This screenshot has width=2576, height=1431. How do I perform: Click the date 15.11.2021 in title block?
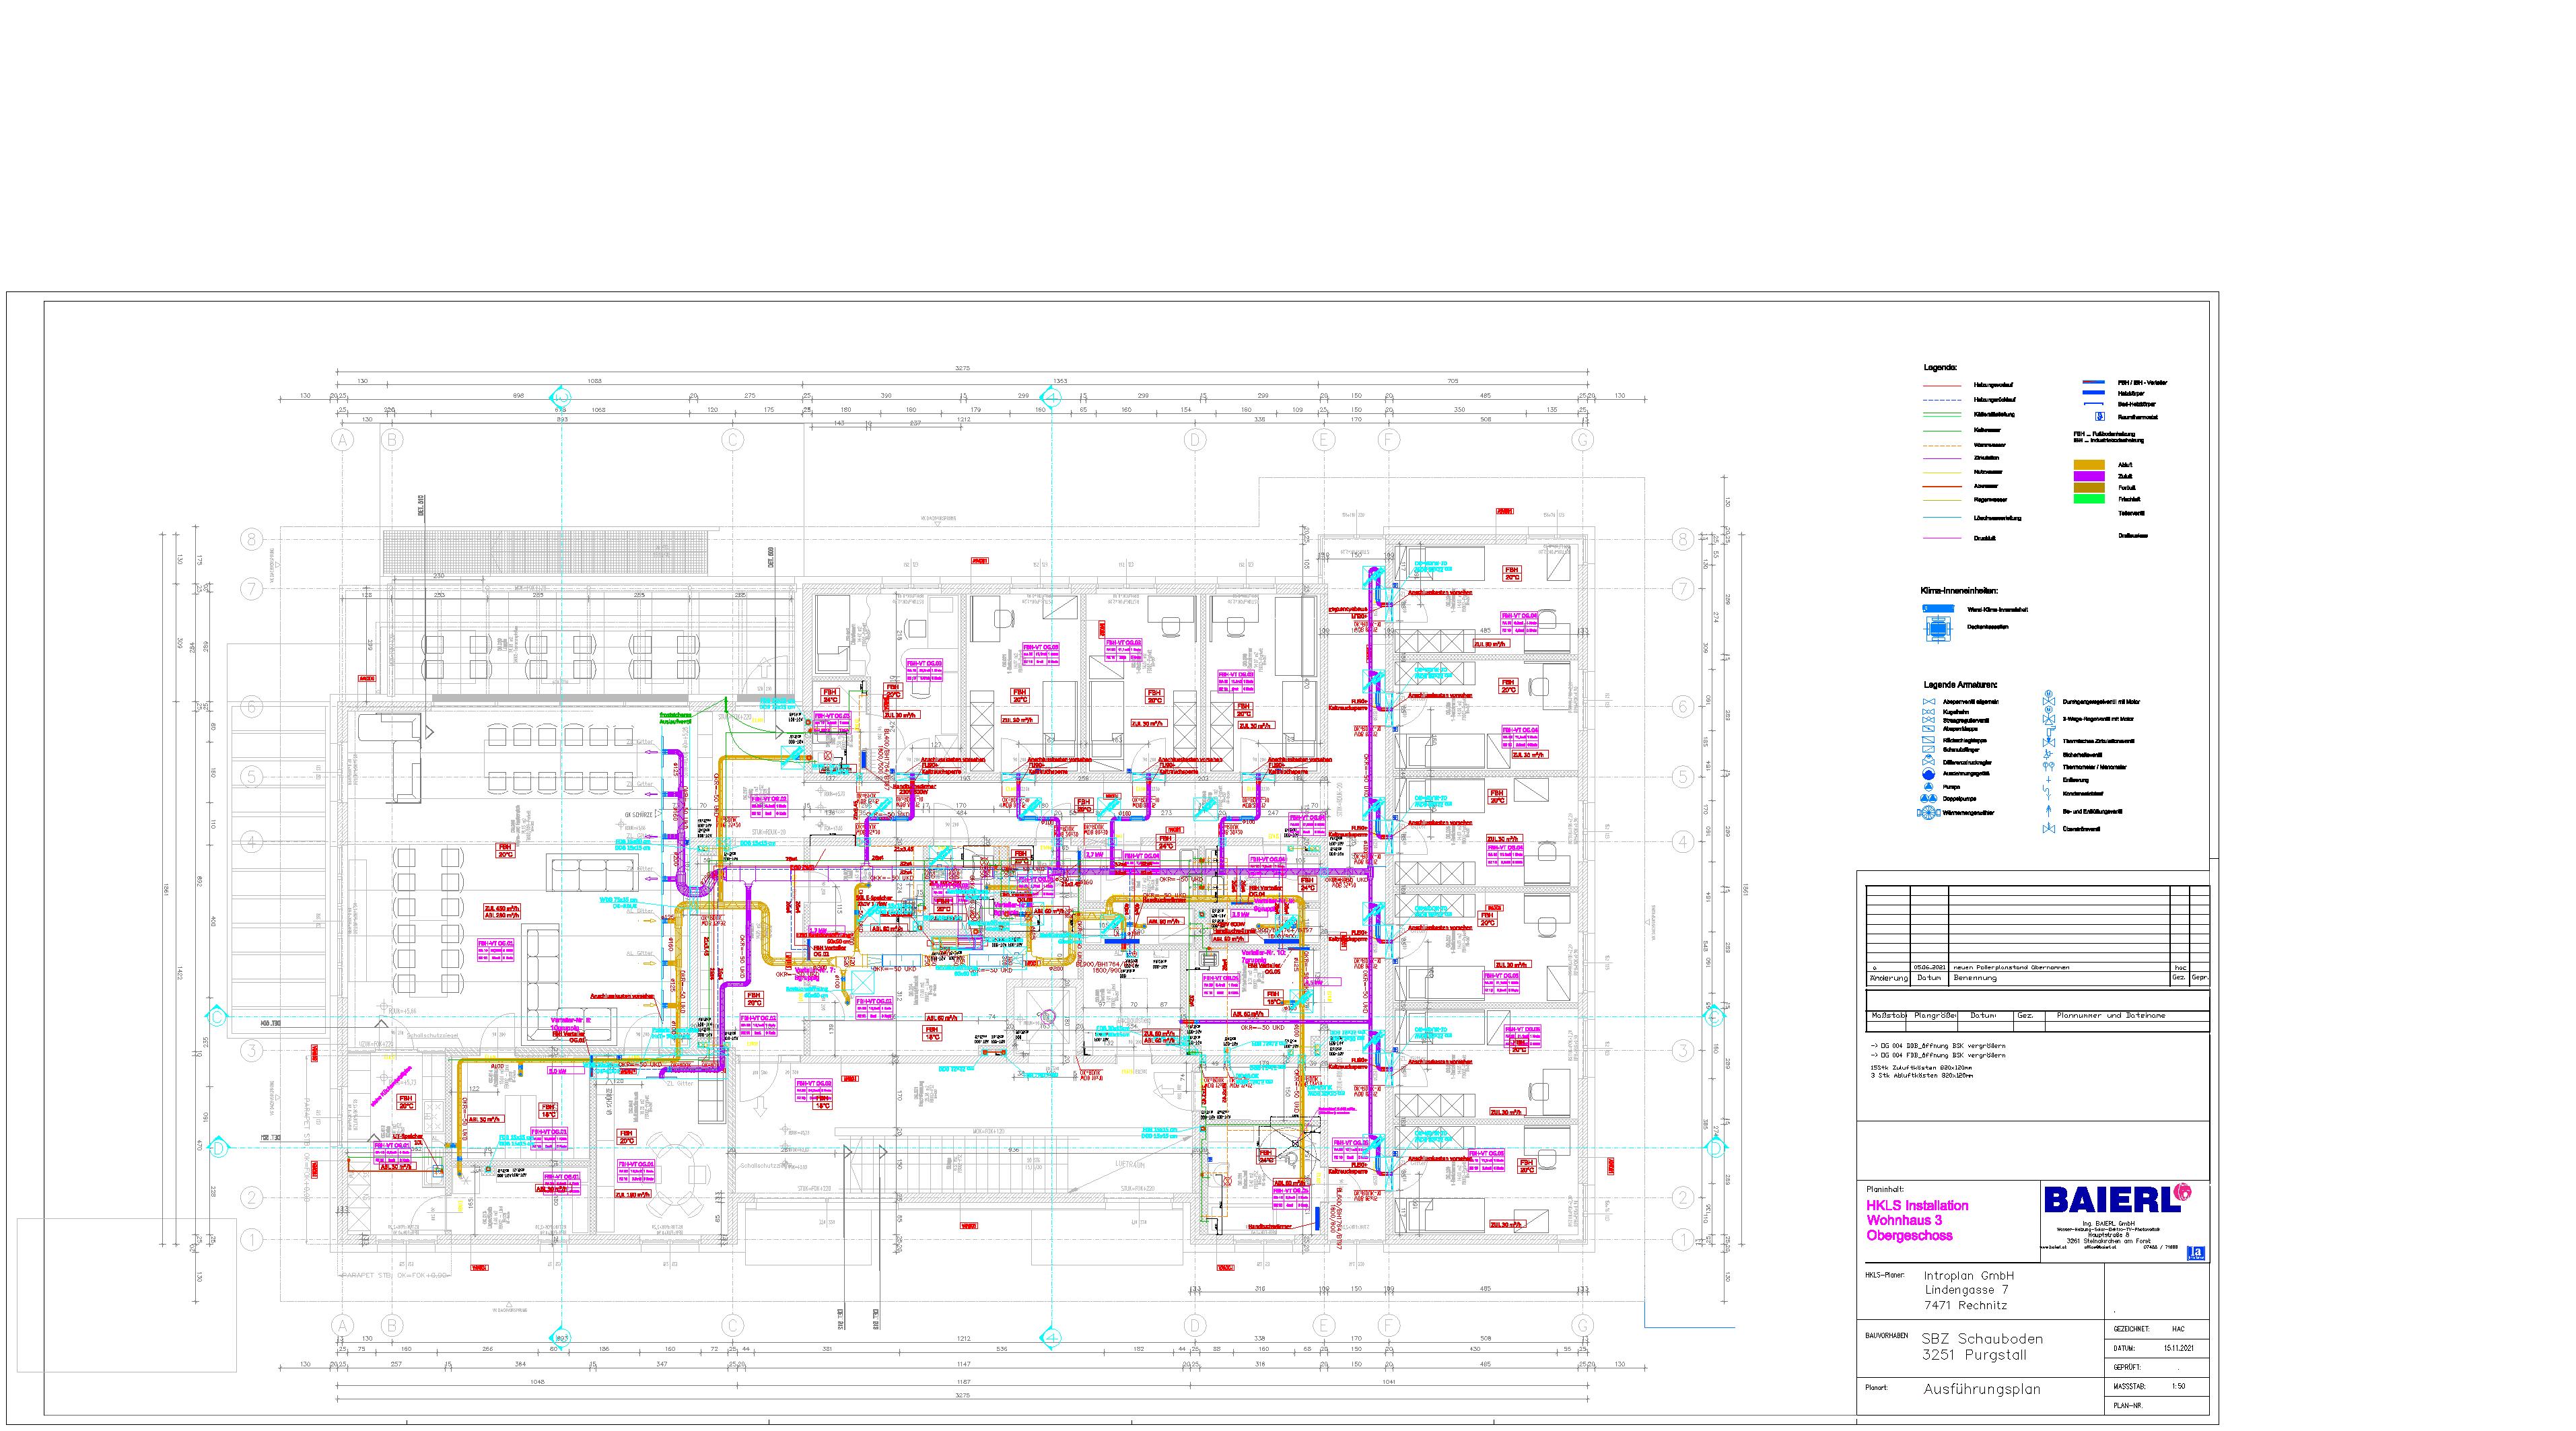tap(2178, 1348)
